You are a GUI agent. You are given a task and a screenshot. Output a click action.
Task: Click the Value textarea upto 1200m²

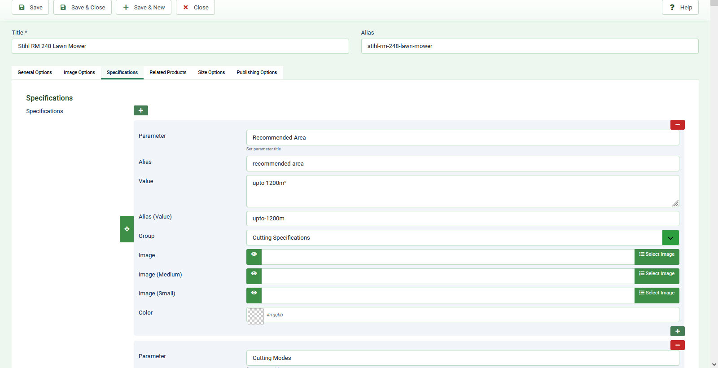[x=463, y=191]
